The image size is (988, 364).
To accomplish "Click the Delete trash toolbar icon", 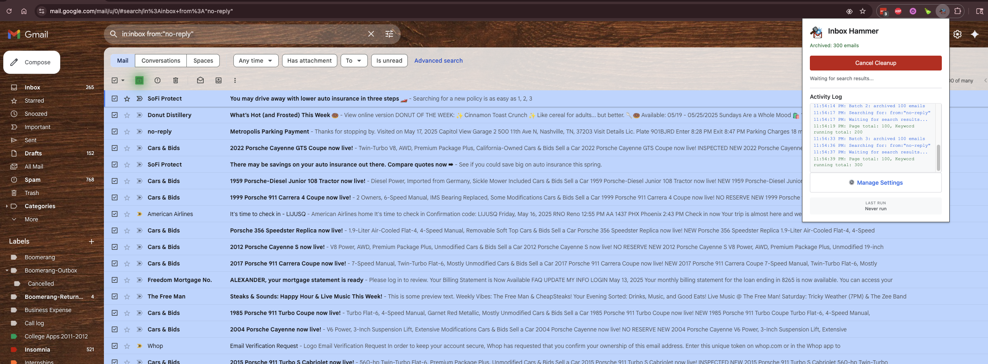I will (176, 80).
